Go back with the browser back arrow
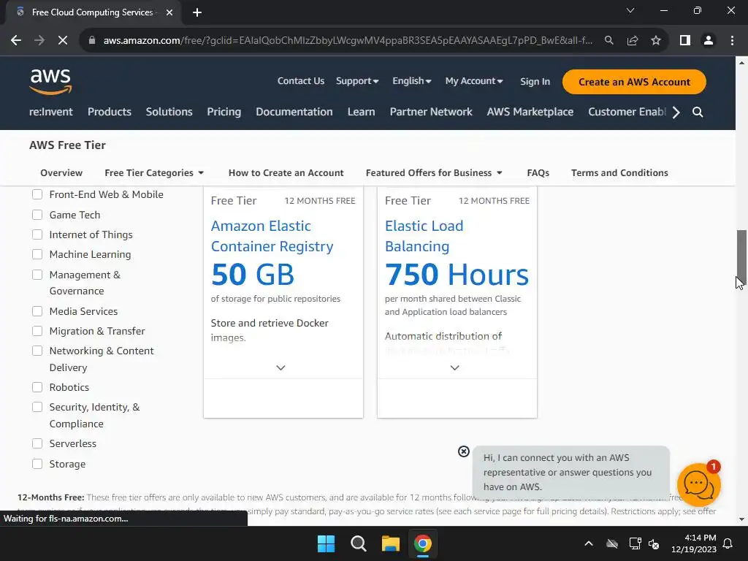 [x=16, y=41]
